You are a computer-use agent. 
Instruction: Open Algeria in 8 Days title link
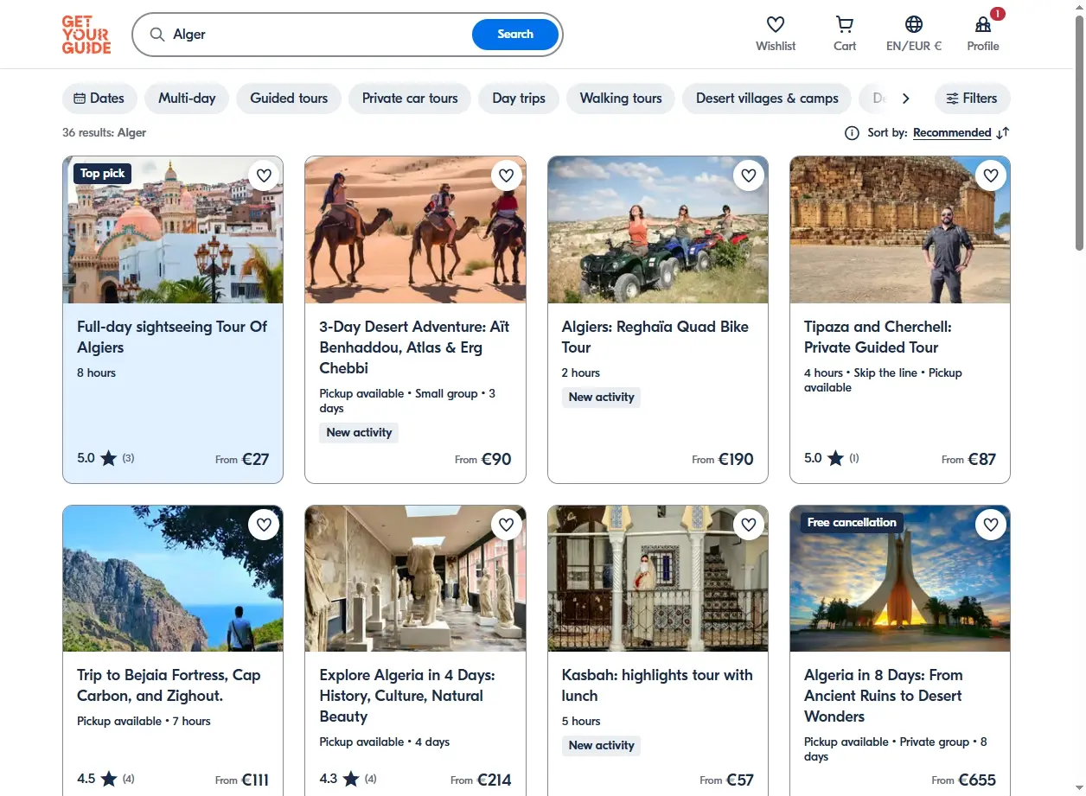coord(884,696)
